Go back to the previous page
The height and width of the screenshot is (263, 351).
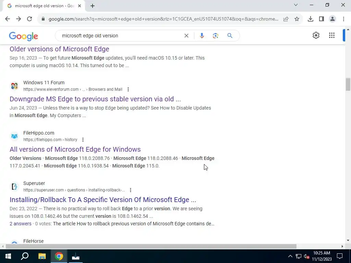[8, 19]
